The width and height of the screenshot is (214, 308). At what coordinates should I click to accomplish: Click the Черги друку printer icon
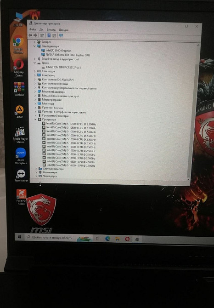tap(40, 176)
